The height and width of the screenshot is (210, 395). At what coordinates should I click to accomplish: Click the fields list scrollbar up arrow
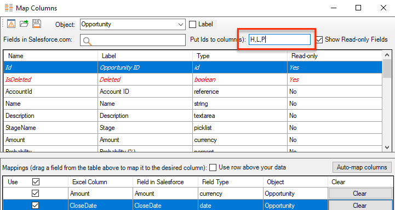click(387, 55)
